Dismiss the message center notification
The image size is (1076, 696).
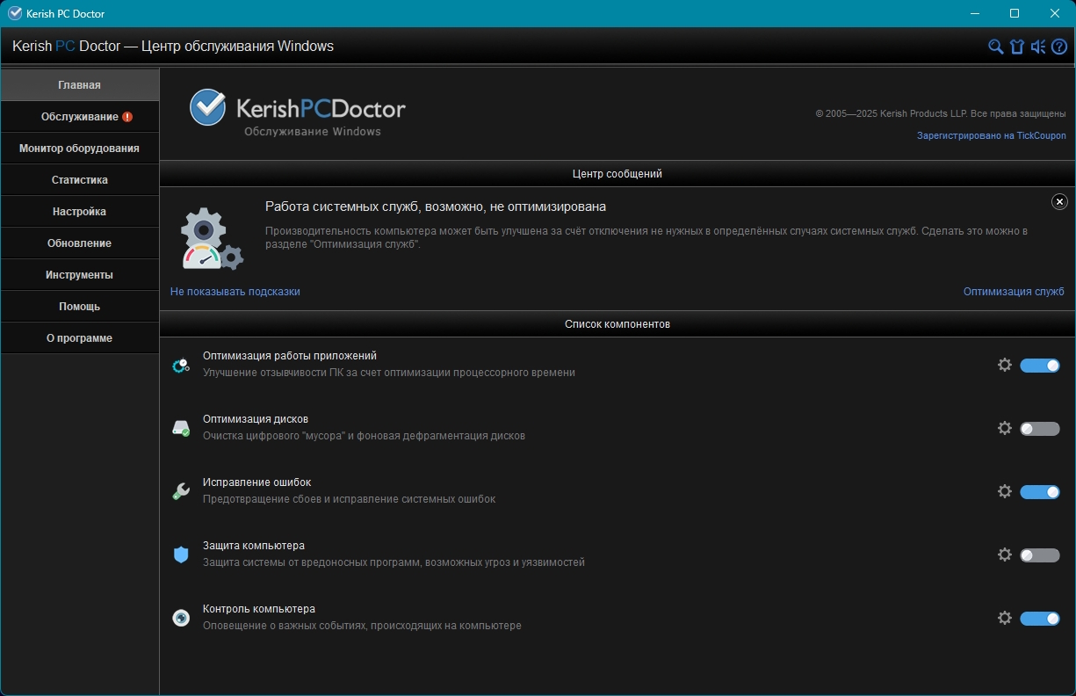pyautogui.click(x=1059, y=202)
